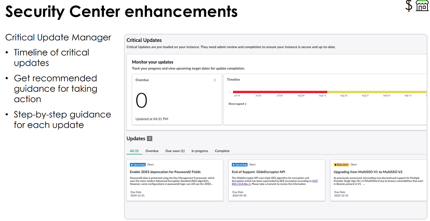Open the three-dot menu on Overdue card
430x221 pixels.
tap(215, 80)
